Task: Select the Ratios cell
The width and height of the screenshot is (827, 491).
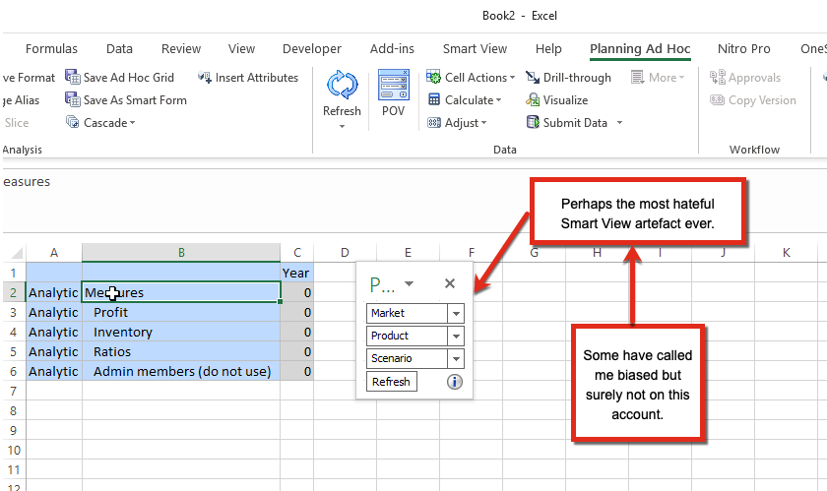Action: (x=181, y=352)
